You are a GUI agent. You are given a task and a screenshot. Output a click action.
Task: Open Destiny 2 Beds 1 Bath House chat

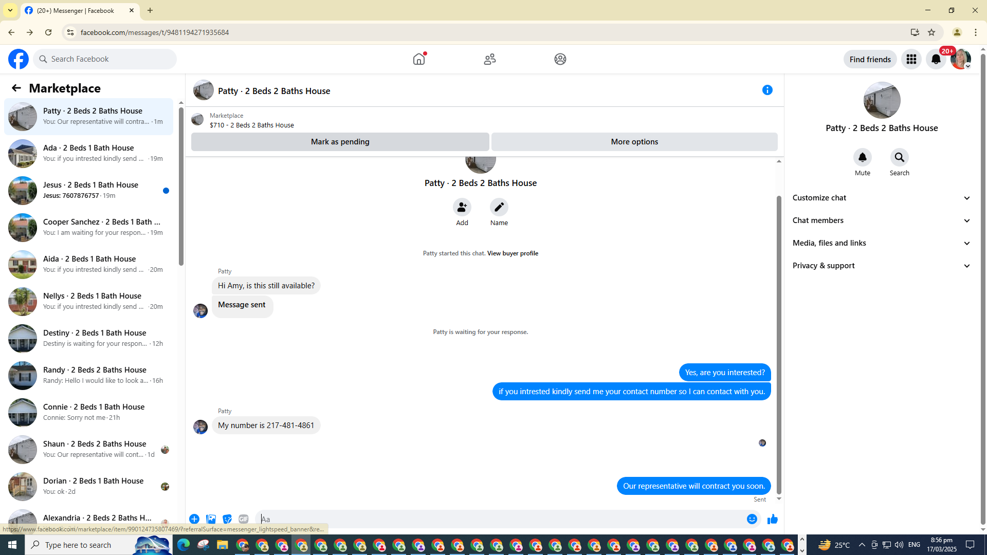tap(88, 339)
